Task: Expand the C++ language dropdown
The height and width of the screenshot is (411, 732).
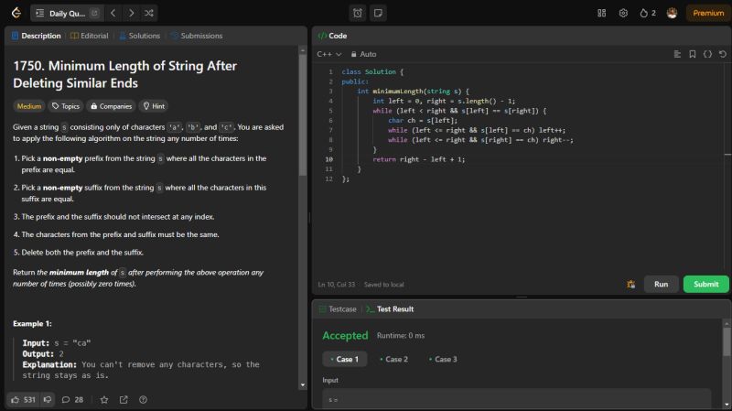Action: 329,54
